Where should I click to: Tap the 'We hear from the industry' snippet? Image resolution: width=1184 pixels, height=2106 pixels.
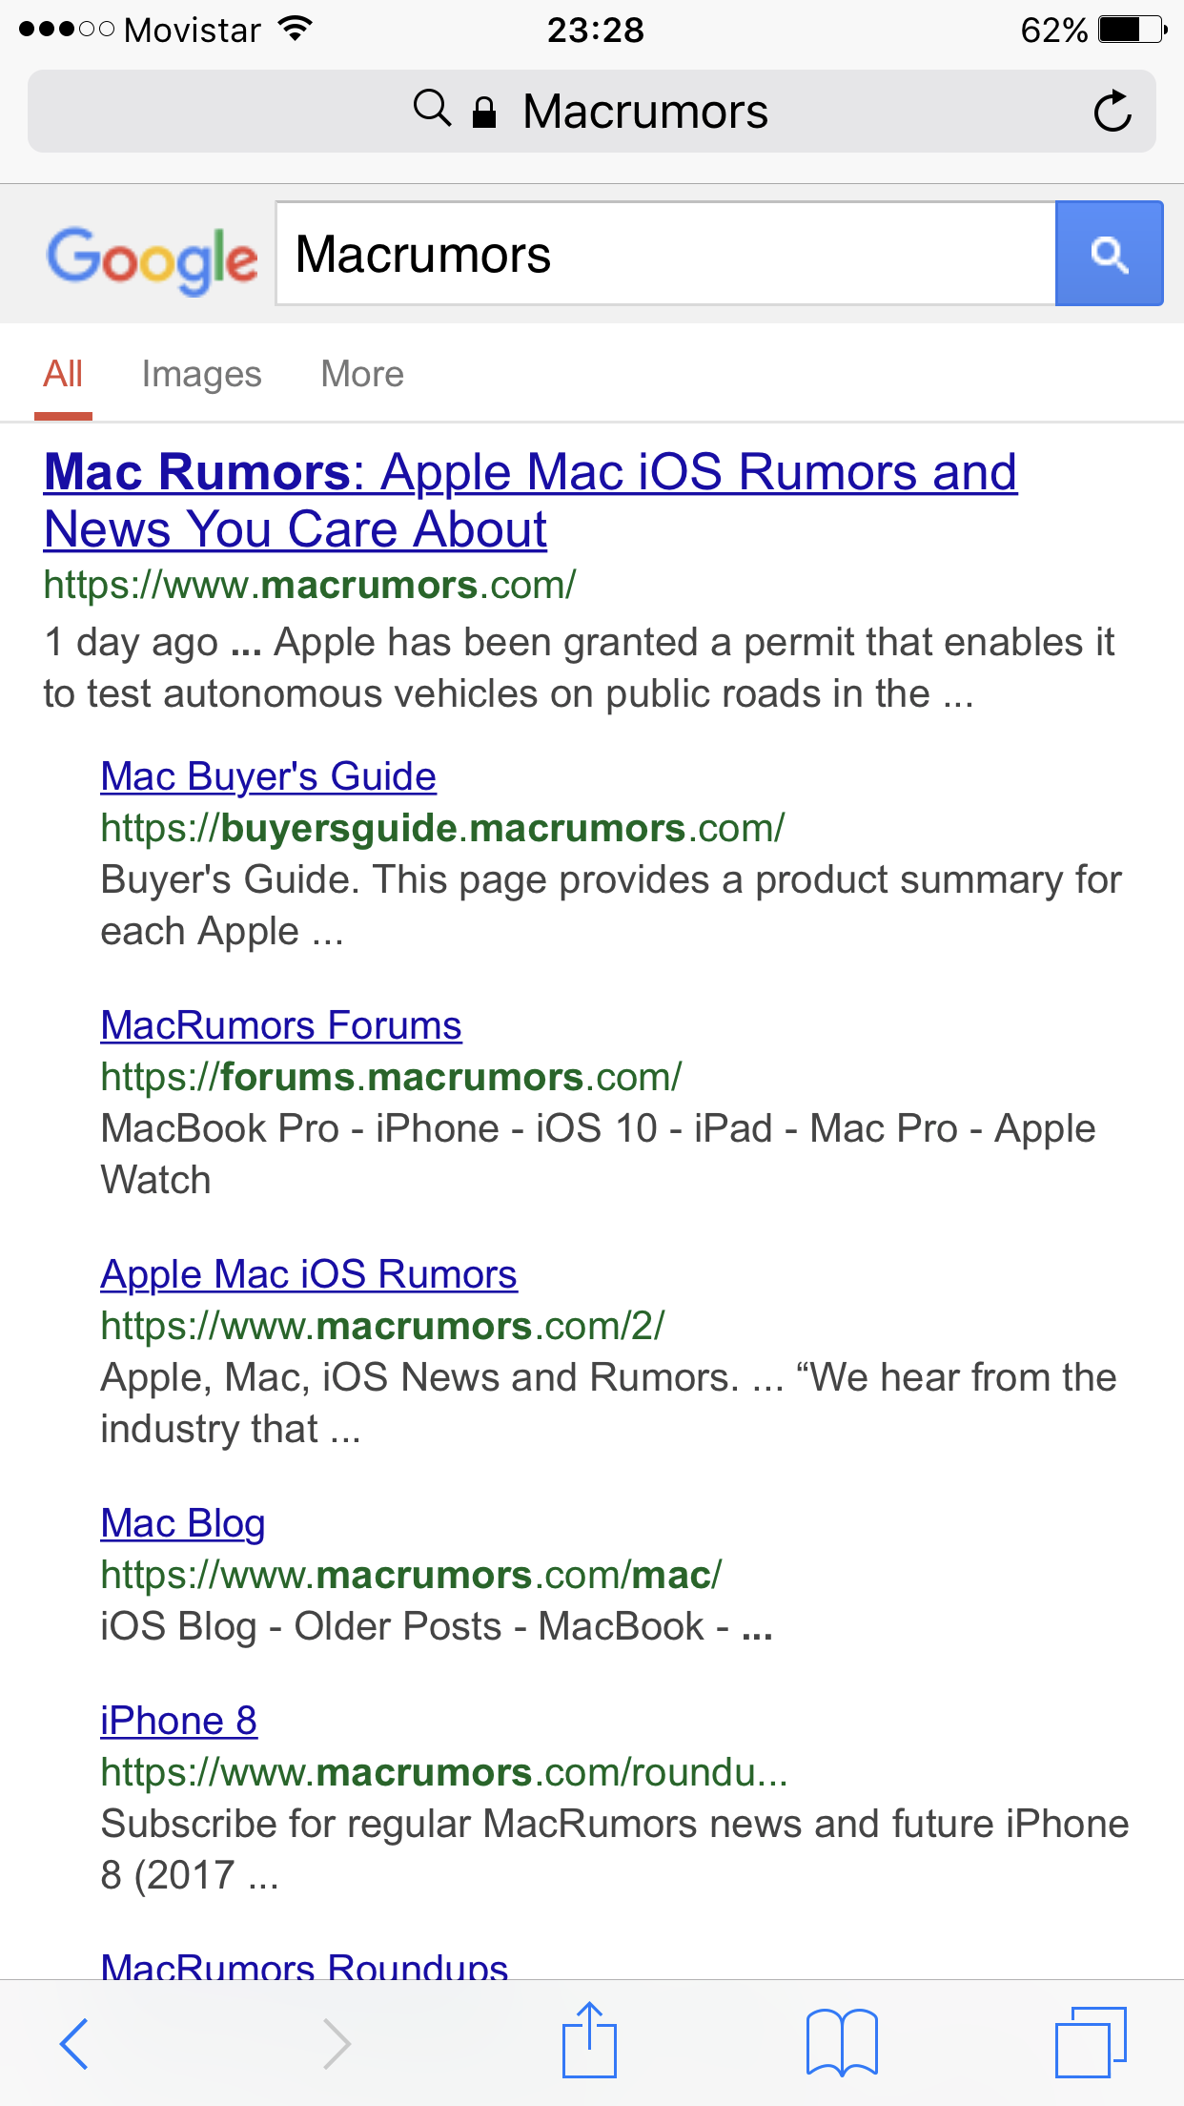coord(608,1403)
